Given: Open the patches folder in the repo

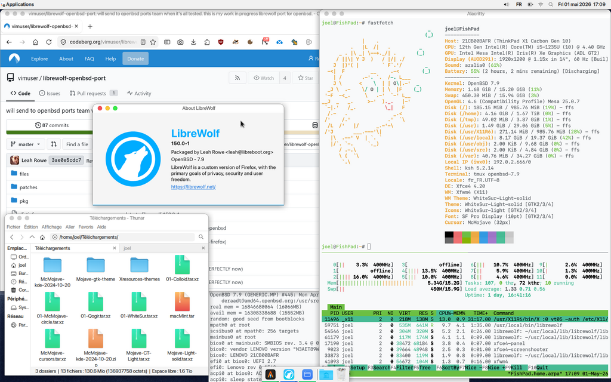Looking at the screenshot, I should [x=29, y=187].
